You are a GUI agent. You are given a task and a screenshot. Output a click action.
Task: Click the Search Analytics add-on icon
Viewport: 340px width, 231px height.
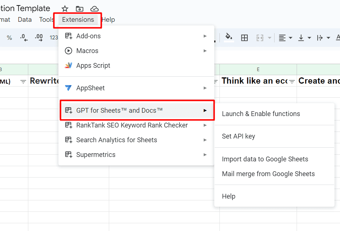point(68,140)
